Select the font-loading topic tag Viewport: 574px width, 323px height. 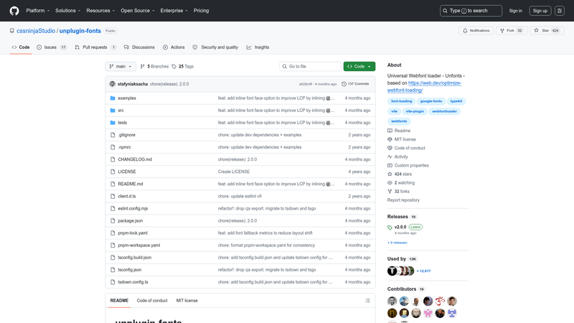pos(401,101)
